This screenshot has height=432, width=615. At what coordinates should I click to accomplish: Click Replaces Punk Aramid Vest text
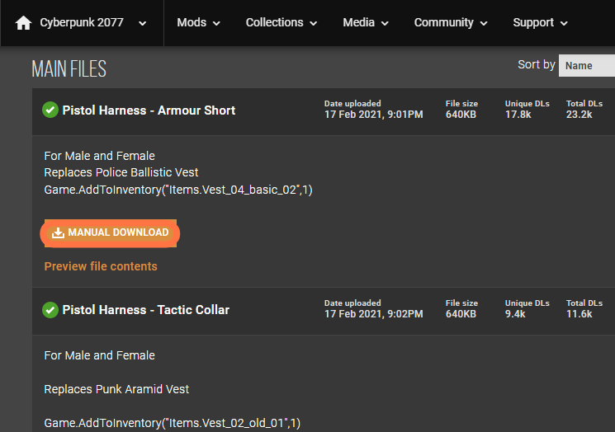click(x=116, y=389)
